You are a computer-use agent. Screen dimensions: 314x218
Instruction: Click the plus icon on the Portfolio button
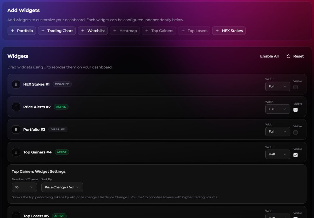coord(13,31)
